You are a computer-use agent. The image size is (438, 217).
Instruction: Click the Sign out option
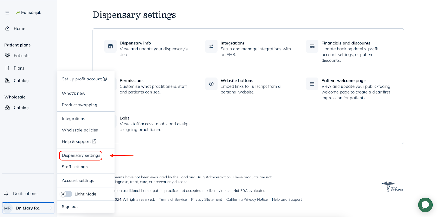click(x=70, y=207)
